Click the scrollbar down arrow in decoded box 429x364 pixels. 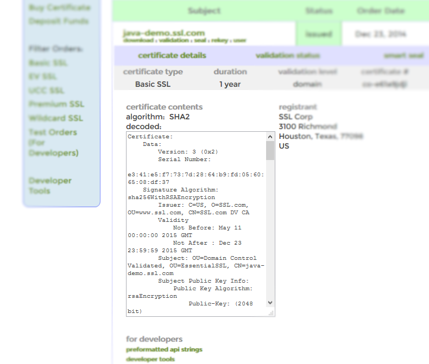click(270, 303)
